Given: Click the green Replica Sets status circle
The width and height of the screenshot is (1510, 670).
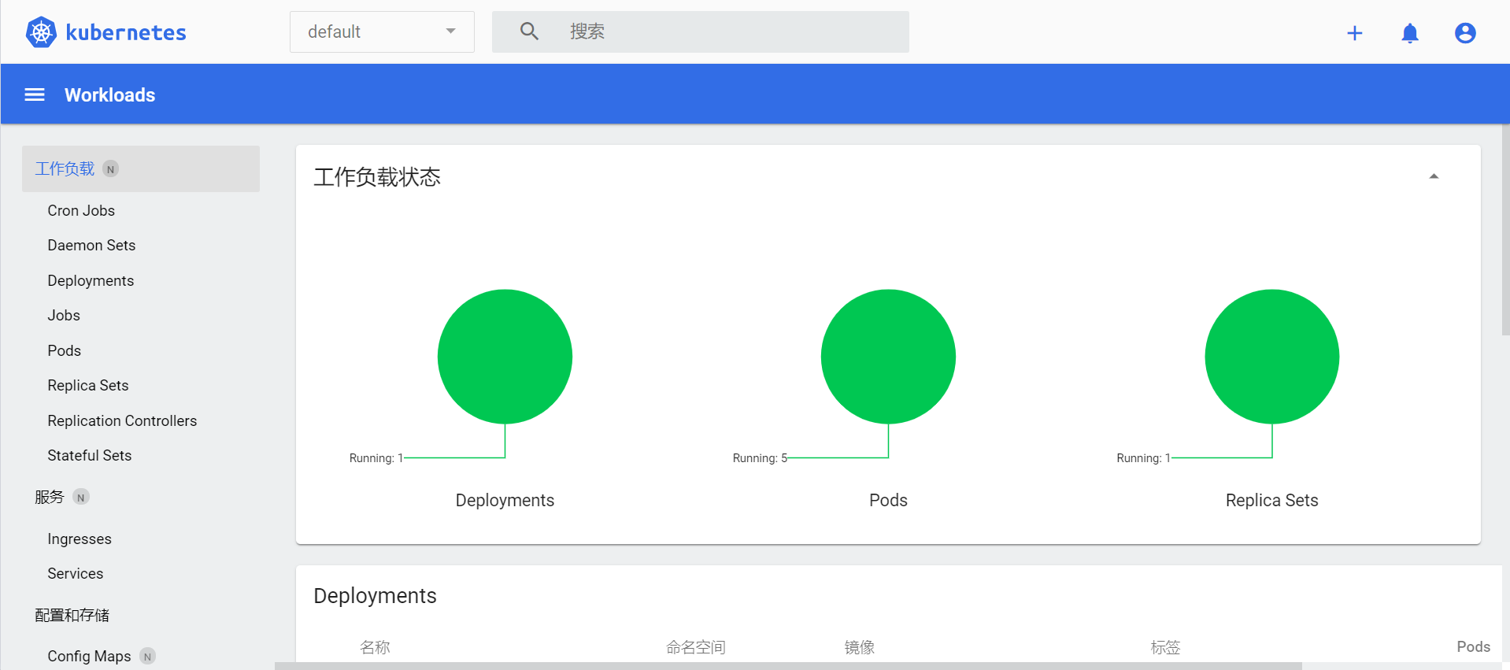Looking at the screenshot, I should [1271, 357].
